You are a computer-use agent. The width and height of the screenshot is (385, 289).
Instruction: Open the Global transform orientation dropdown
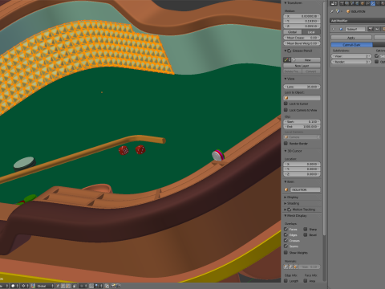(x=45, y=286)
